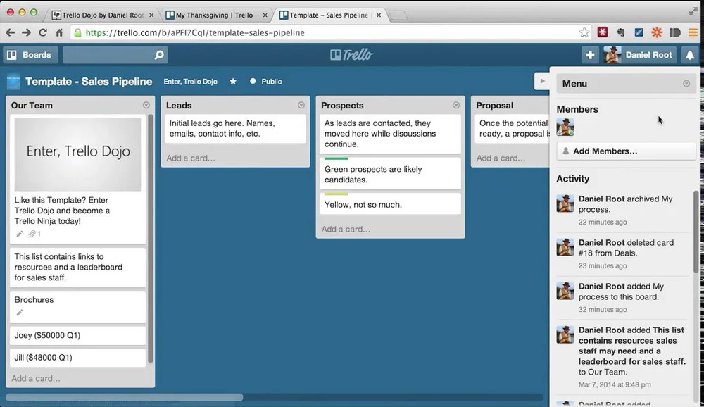This screenshot has width=704, height=407.
Task: Open Leads list actions dropdown
Action: pos(301,105)
